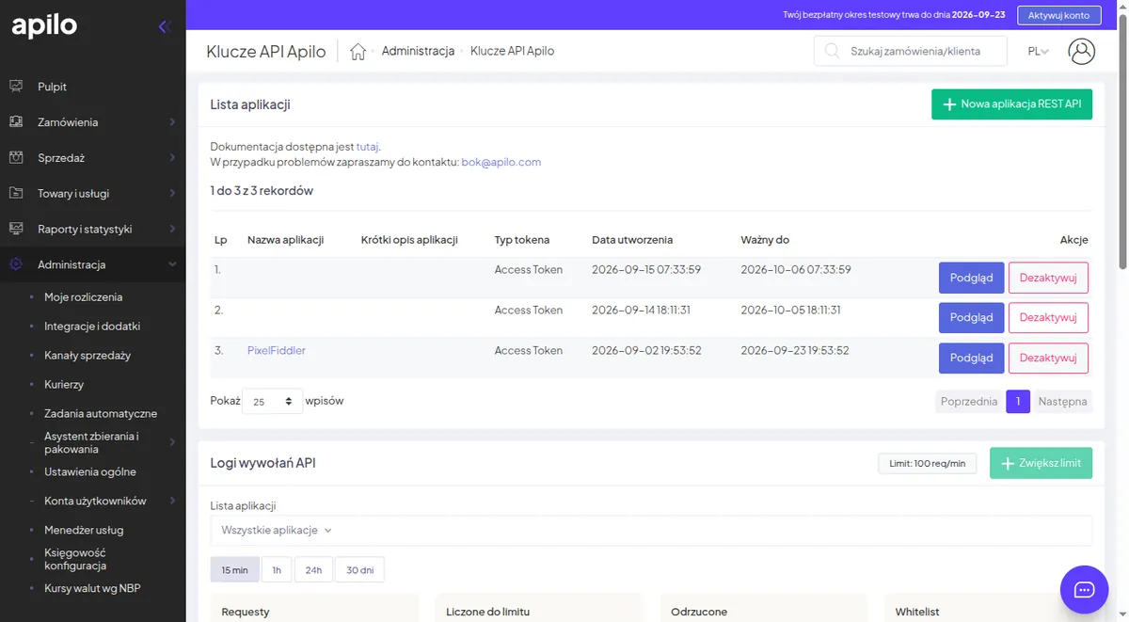The image size is (1129, 622).
Task: Expand Asystent zbierania i pakowania arrow
Action: [x=172, y=442]
